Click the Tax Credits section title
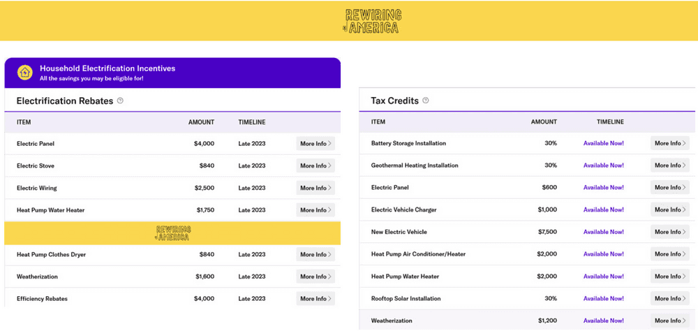Viewport: 698px width, 331px height. point(394,101)
